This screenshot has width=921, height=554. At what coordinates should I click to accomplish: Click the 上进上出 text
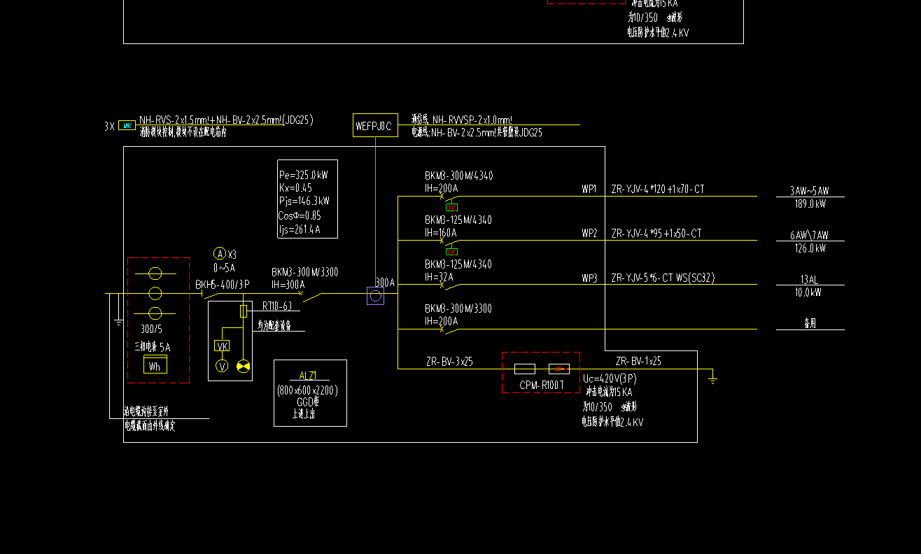304,413
